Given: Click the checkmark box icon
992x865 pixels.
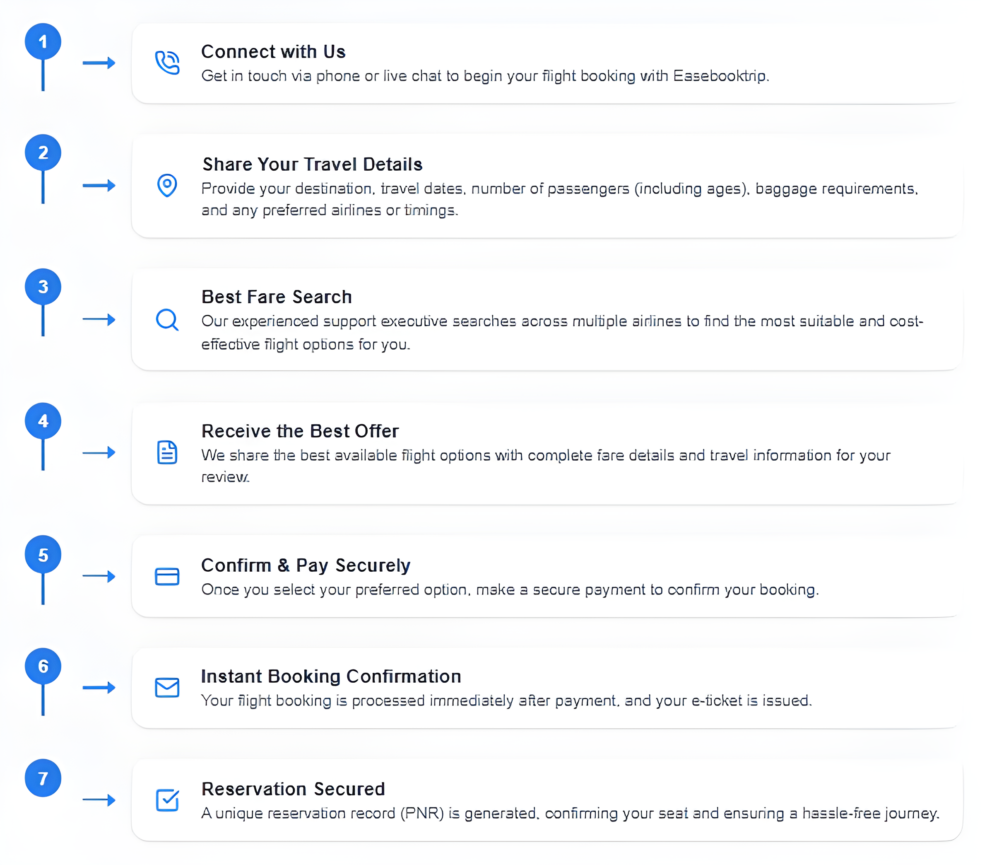Looking at the screenshot, I should [x=167, y=800].
